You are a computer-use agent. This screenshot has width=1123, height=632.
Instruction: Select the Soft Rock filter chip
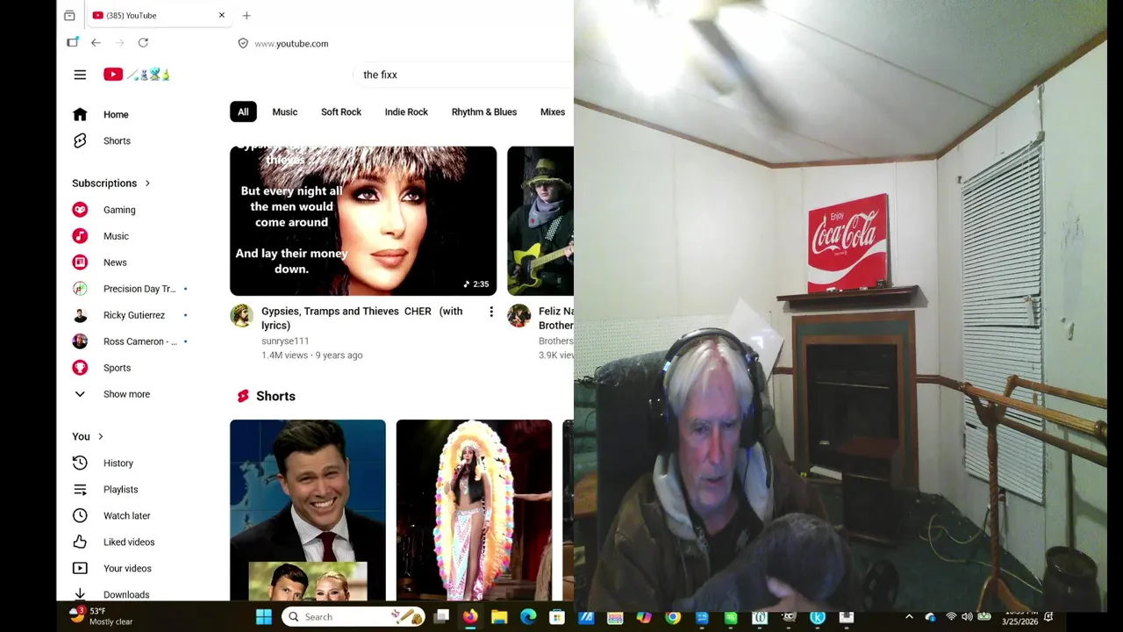click(x=341, y=111)
